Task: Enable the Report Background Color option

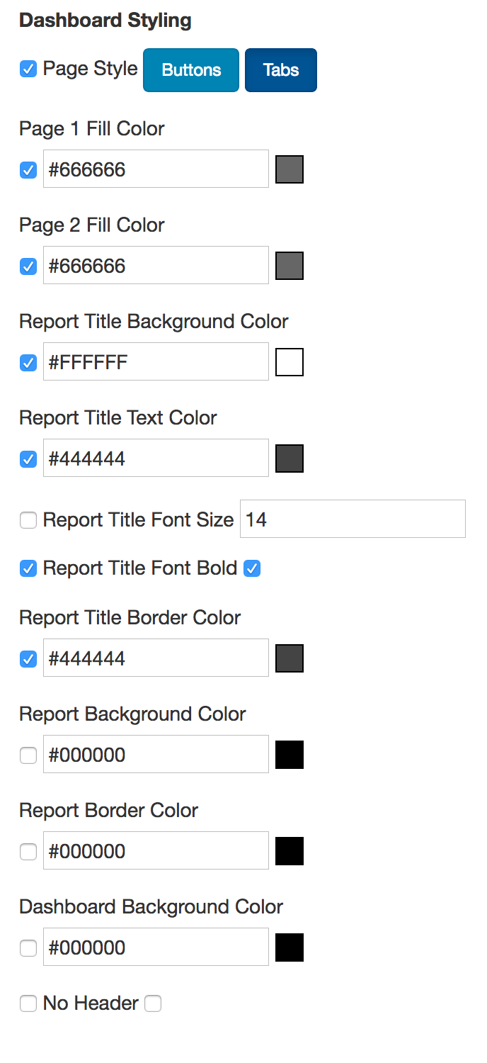Action: (28, 755)
